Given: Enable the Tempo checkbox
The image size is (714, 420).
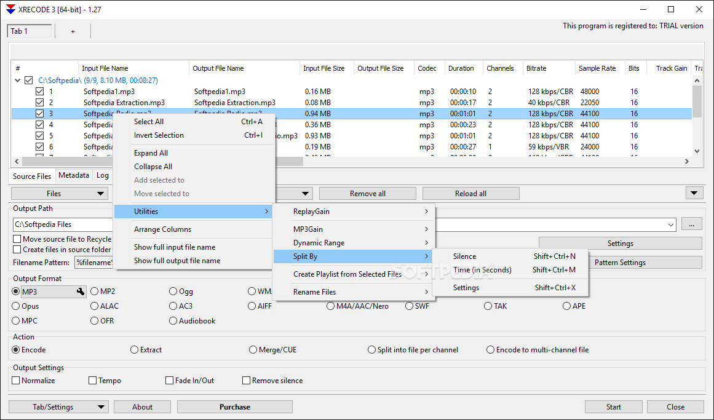Looking at the screenshot, I should click(93, 381).
